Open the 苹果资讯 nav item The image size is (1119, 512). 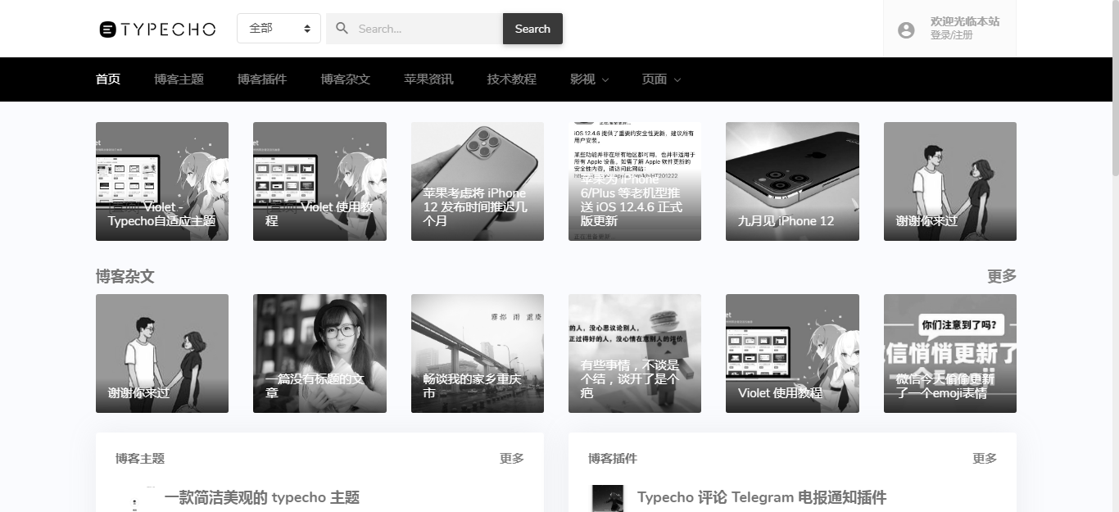pyautogui.click(x=428, y=79)
